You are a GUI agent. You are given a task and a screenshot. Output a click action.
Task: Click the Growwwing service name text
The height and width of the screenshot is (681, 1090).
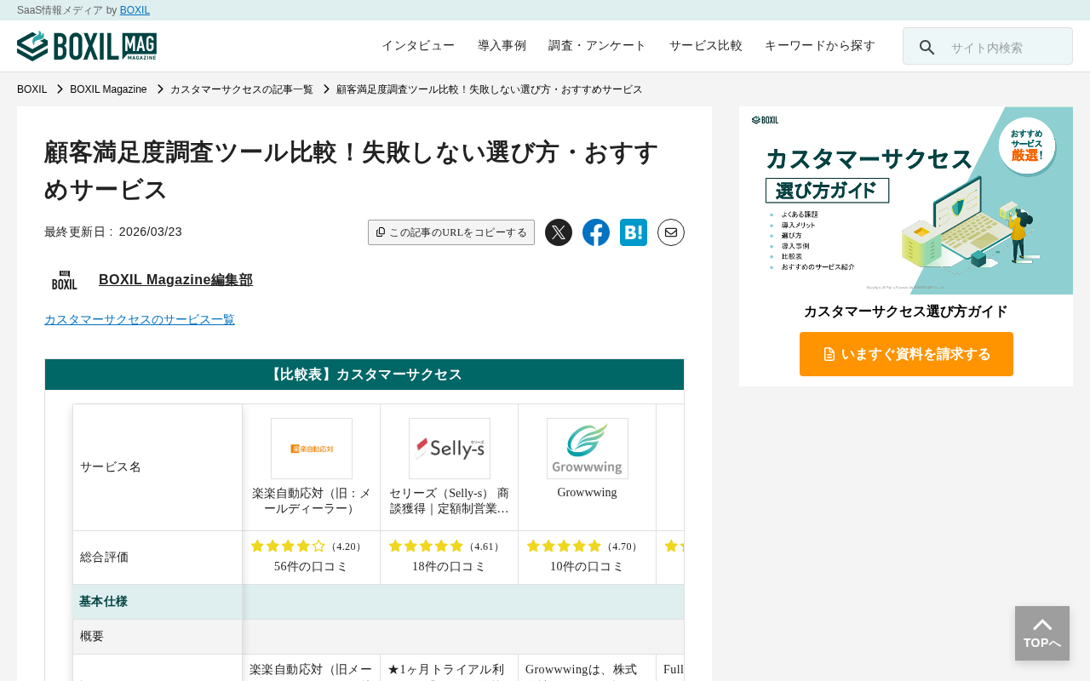coord(588,492)
